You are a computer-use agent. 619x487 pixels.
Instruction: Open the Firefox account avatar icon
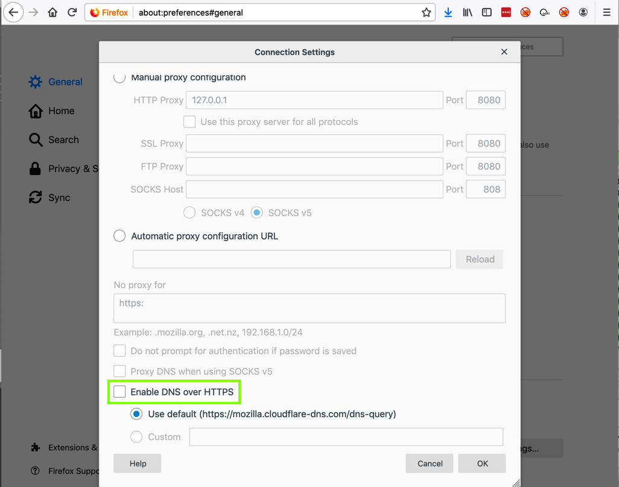pos(583,12)
